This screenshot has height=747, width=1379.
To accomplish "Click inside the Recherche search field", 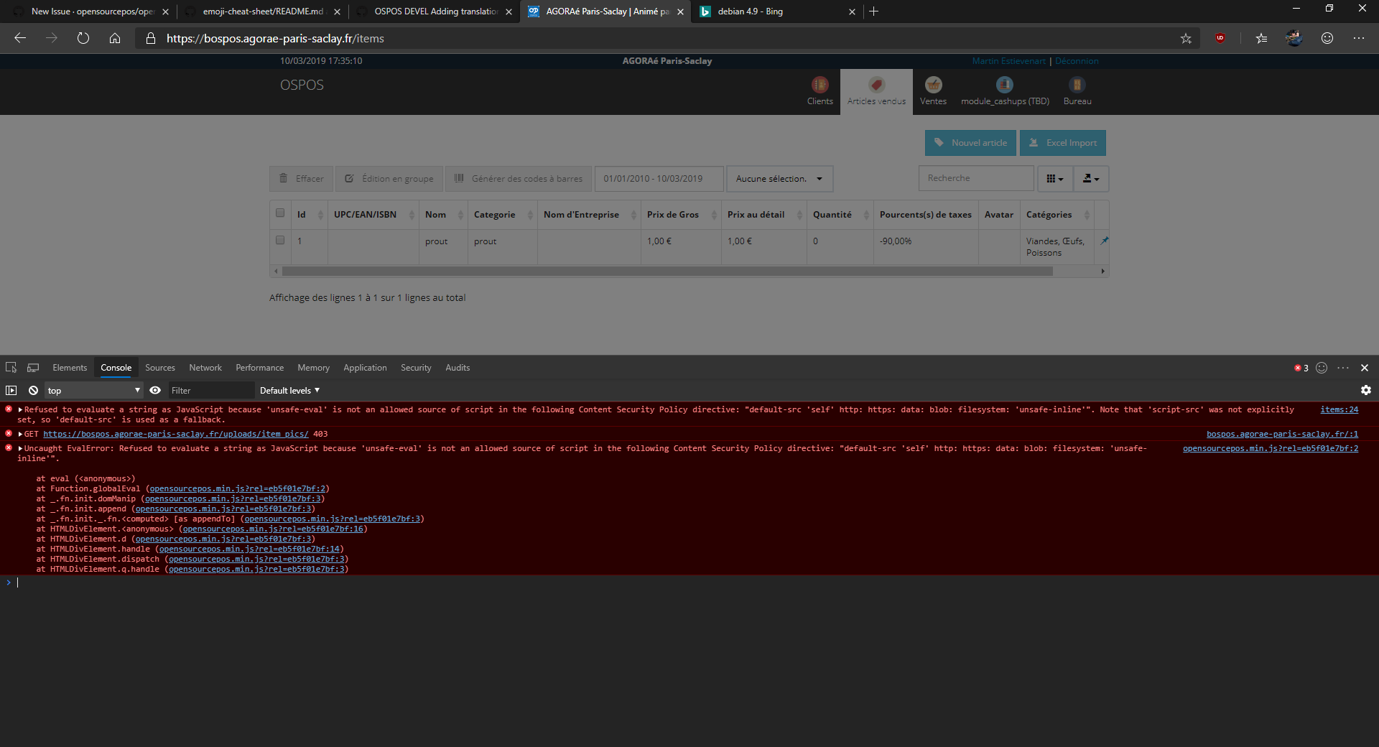I will tap(975, 177).
